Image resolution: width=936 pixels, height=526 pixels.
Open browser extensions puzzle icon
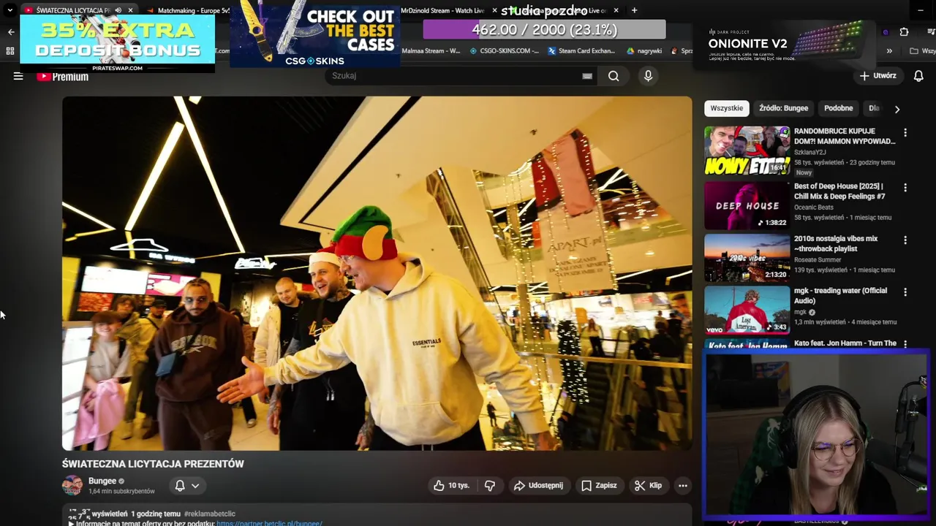tap(904, 32)
